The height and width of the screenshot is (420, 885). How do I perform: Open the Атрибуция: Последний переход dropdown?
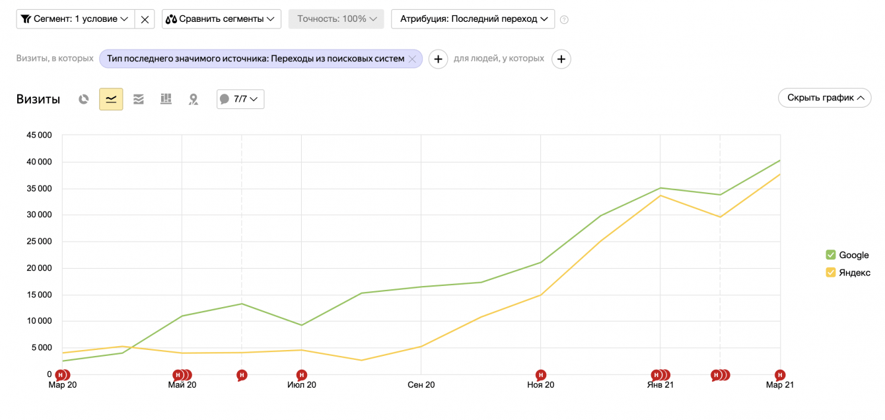click(x=473, y=19)
